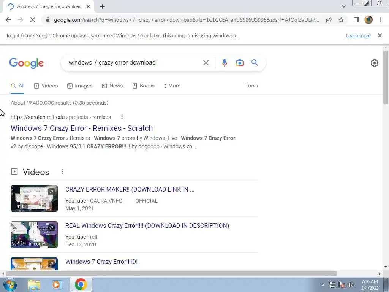The width and height of the screenshot is (389, 292).
Task: Click the Google logo
Action: click(26, 63)
